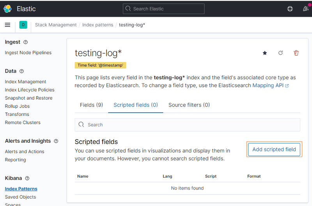Open the hamburger navigation menu
The height and width of the screenshot is (206, 312).
coord(7,25)
